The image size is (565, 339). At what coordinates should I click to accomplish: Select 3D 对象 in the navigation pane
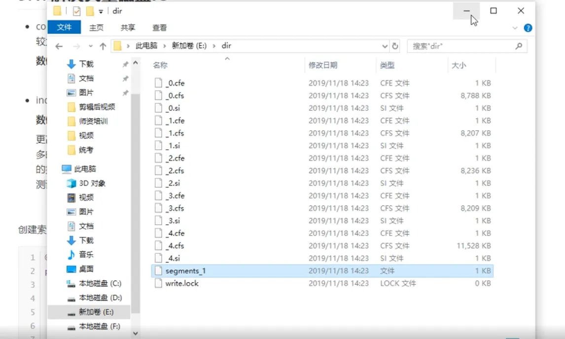coord(92,183)
